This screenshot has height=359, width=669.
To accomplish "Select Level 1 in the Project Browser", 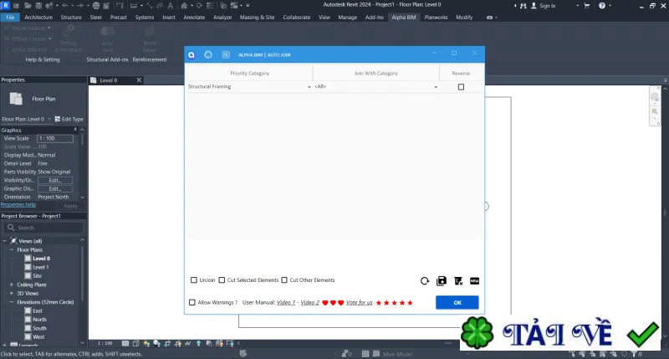I will click(x=40, y=267).
